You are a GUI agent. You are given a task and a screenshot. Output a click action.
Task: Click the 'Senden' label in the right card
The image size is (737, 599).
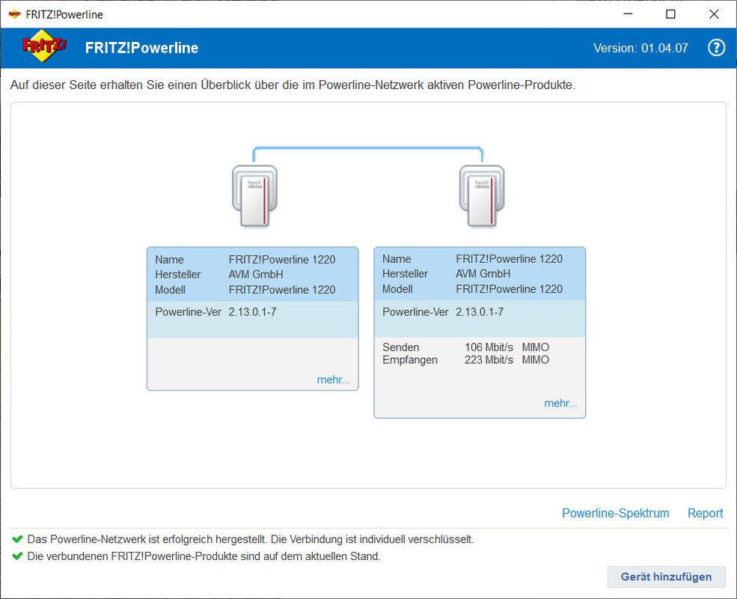(x=400, y=347)
